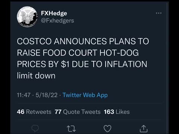Open the FXHedge display name profile link
179x134 pixels.
(x=54, y=13)
